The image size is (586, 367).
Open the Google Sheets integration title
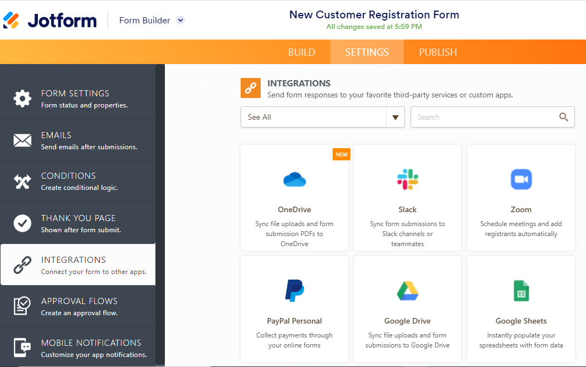point(521,321)
